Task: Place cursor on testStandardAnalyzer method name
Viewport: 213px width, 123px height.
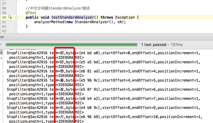Action: pos(73,17)
